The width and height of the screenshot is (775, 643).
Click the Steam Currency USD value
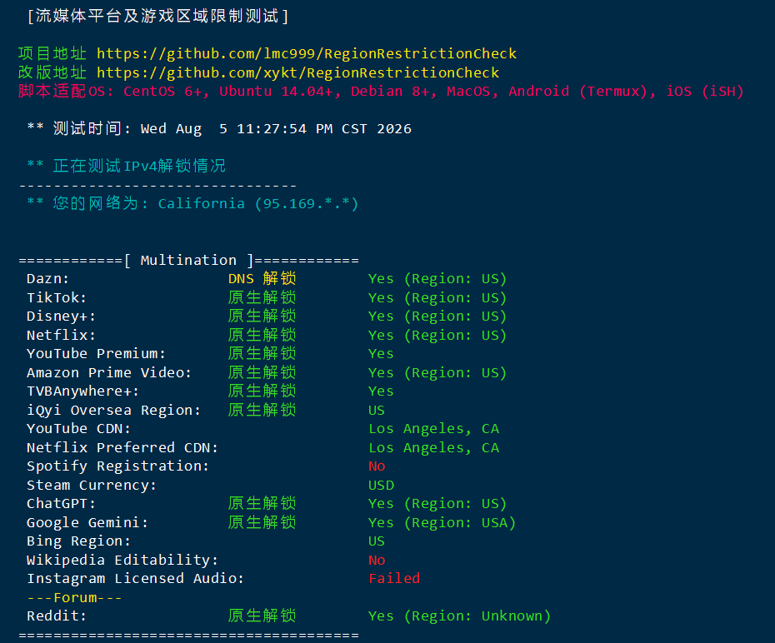point(381,486)
